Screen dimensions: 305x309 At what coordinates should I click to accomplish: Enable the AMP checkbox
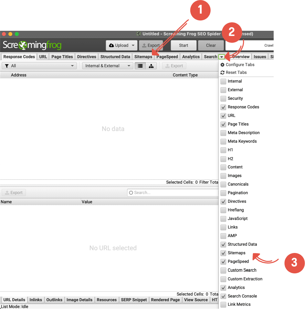pyautogui.click(x=223, y=236)
